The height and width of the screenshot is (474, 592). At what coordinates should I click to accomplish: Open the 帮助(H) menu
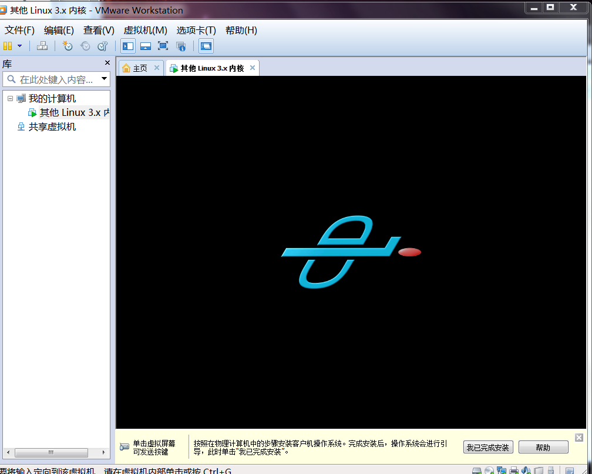(x=241, y=30)
